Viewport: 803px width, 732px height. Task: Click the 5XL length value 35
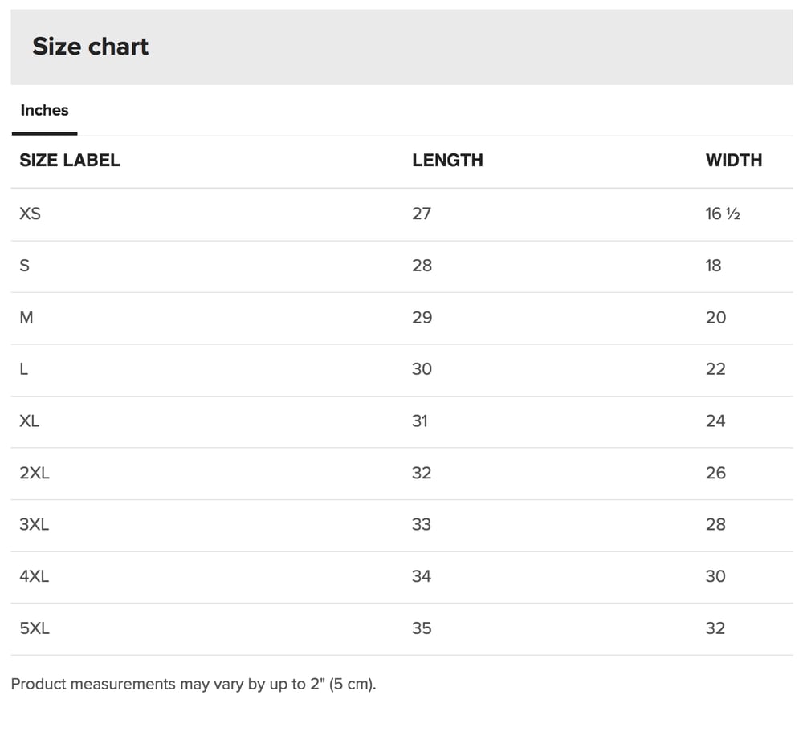tap(422, 628)
